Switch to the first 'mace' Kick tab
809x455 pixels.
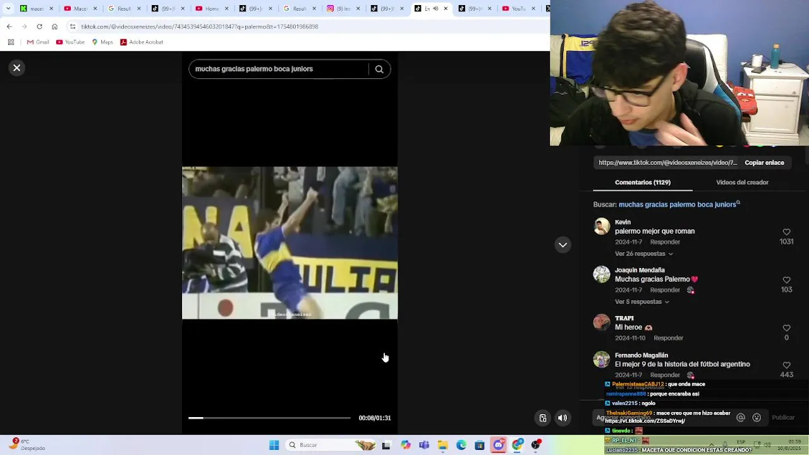pos(37,8)
